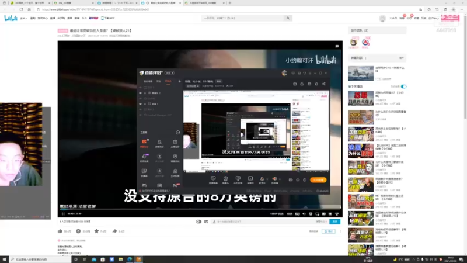This screenshot has width=467, height=263.
Task: Open second creator avatar in creator team
Action: tap(365, 42)
